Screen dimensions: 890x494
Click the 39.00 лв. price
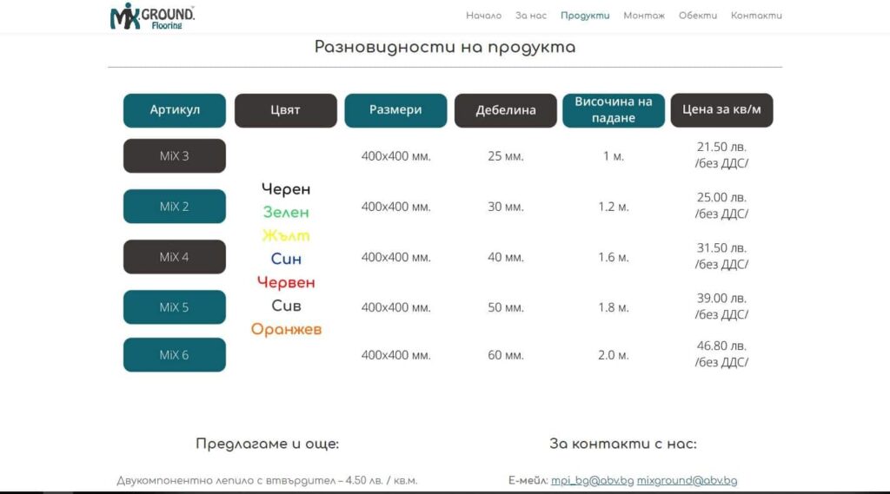click(721, 299)
